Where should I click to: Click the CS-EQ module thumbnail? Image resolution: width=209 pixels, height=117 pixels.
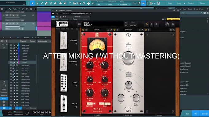click(64, 83)
